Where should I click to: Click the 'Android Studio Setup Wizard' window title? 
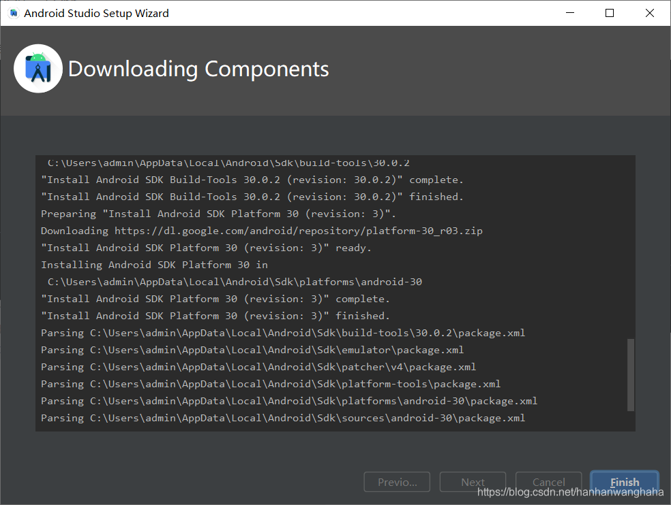click(96, 13)
